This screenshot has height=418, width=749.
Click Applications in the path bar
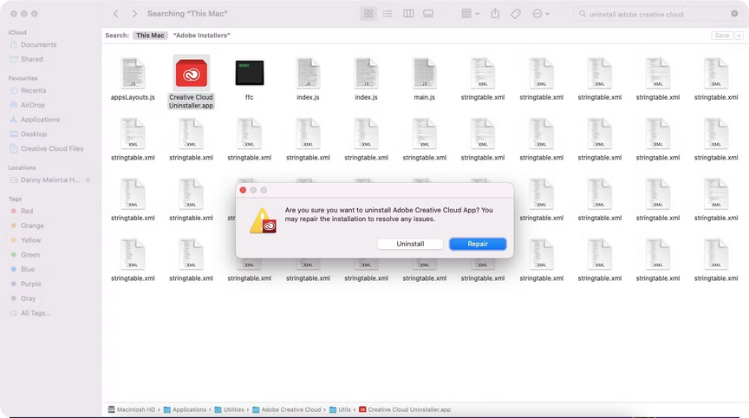[x=186, y=409]
